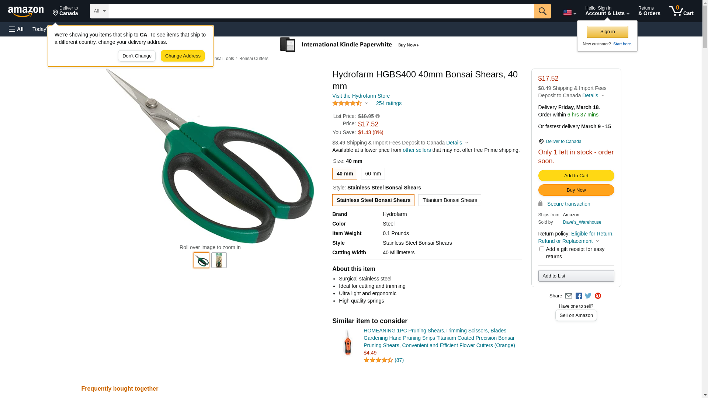708x398 pixels.
Task: Click the Amazon logo
Action: (26, 11)
